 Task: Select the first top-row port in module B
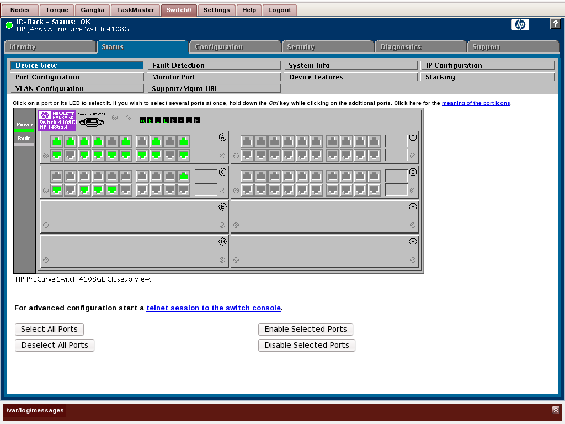pyautogui.click(x=247, y=141)
